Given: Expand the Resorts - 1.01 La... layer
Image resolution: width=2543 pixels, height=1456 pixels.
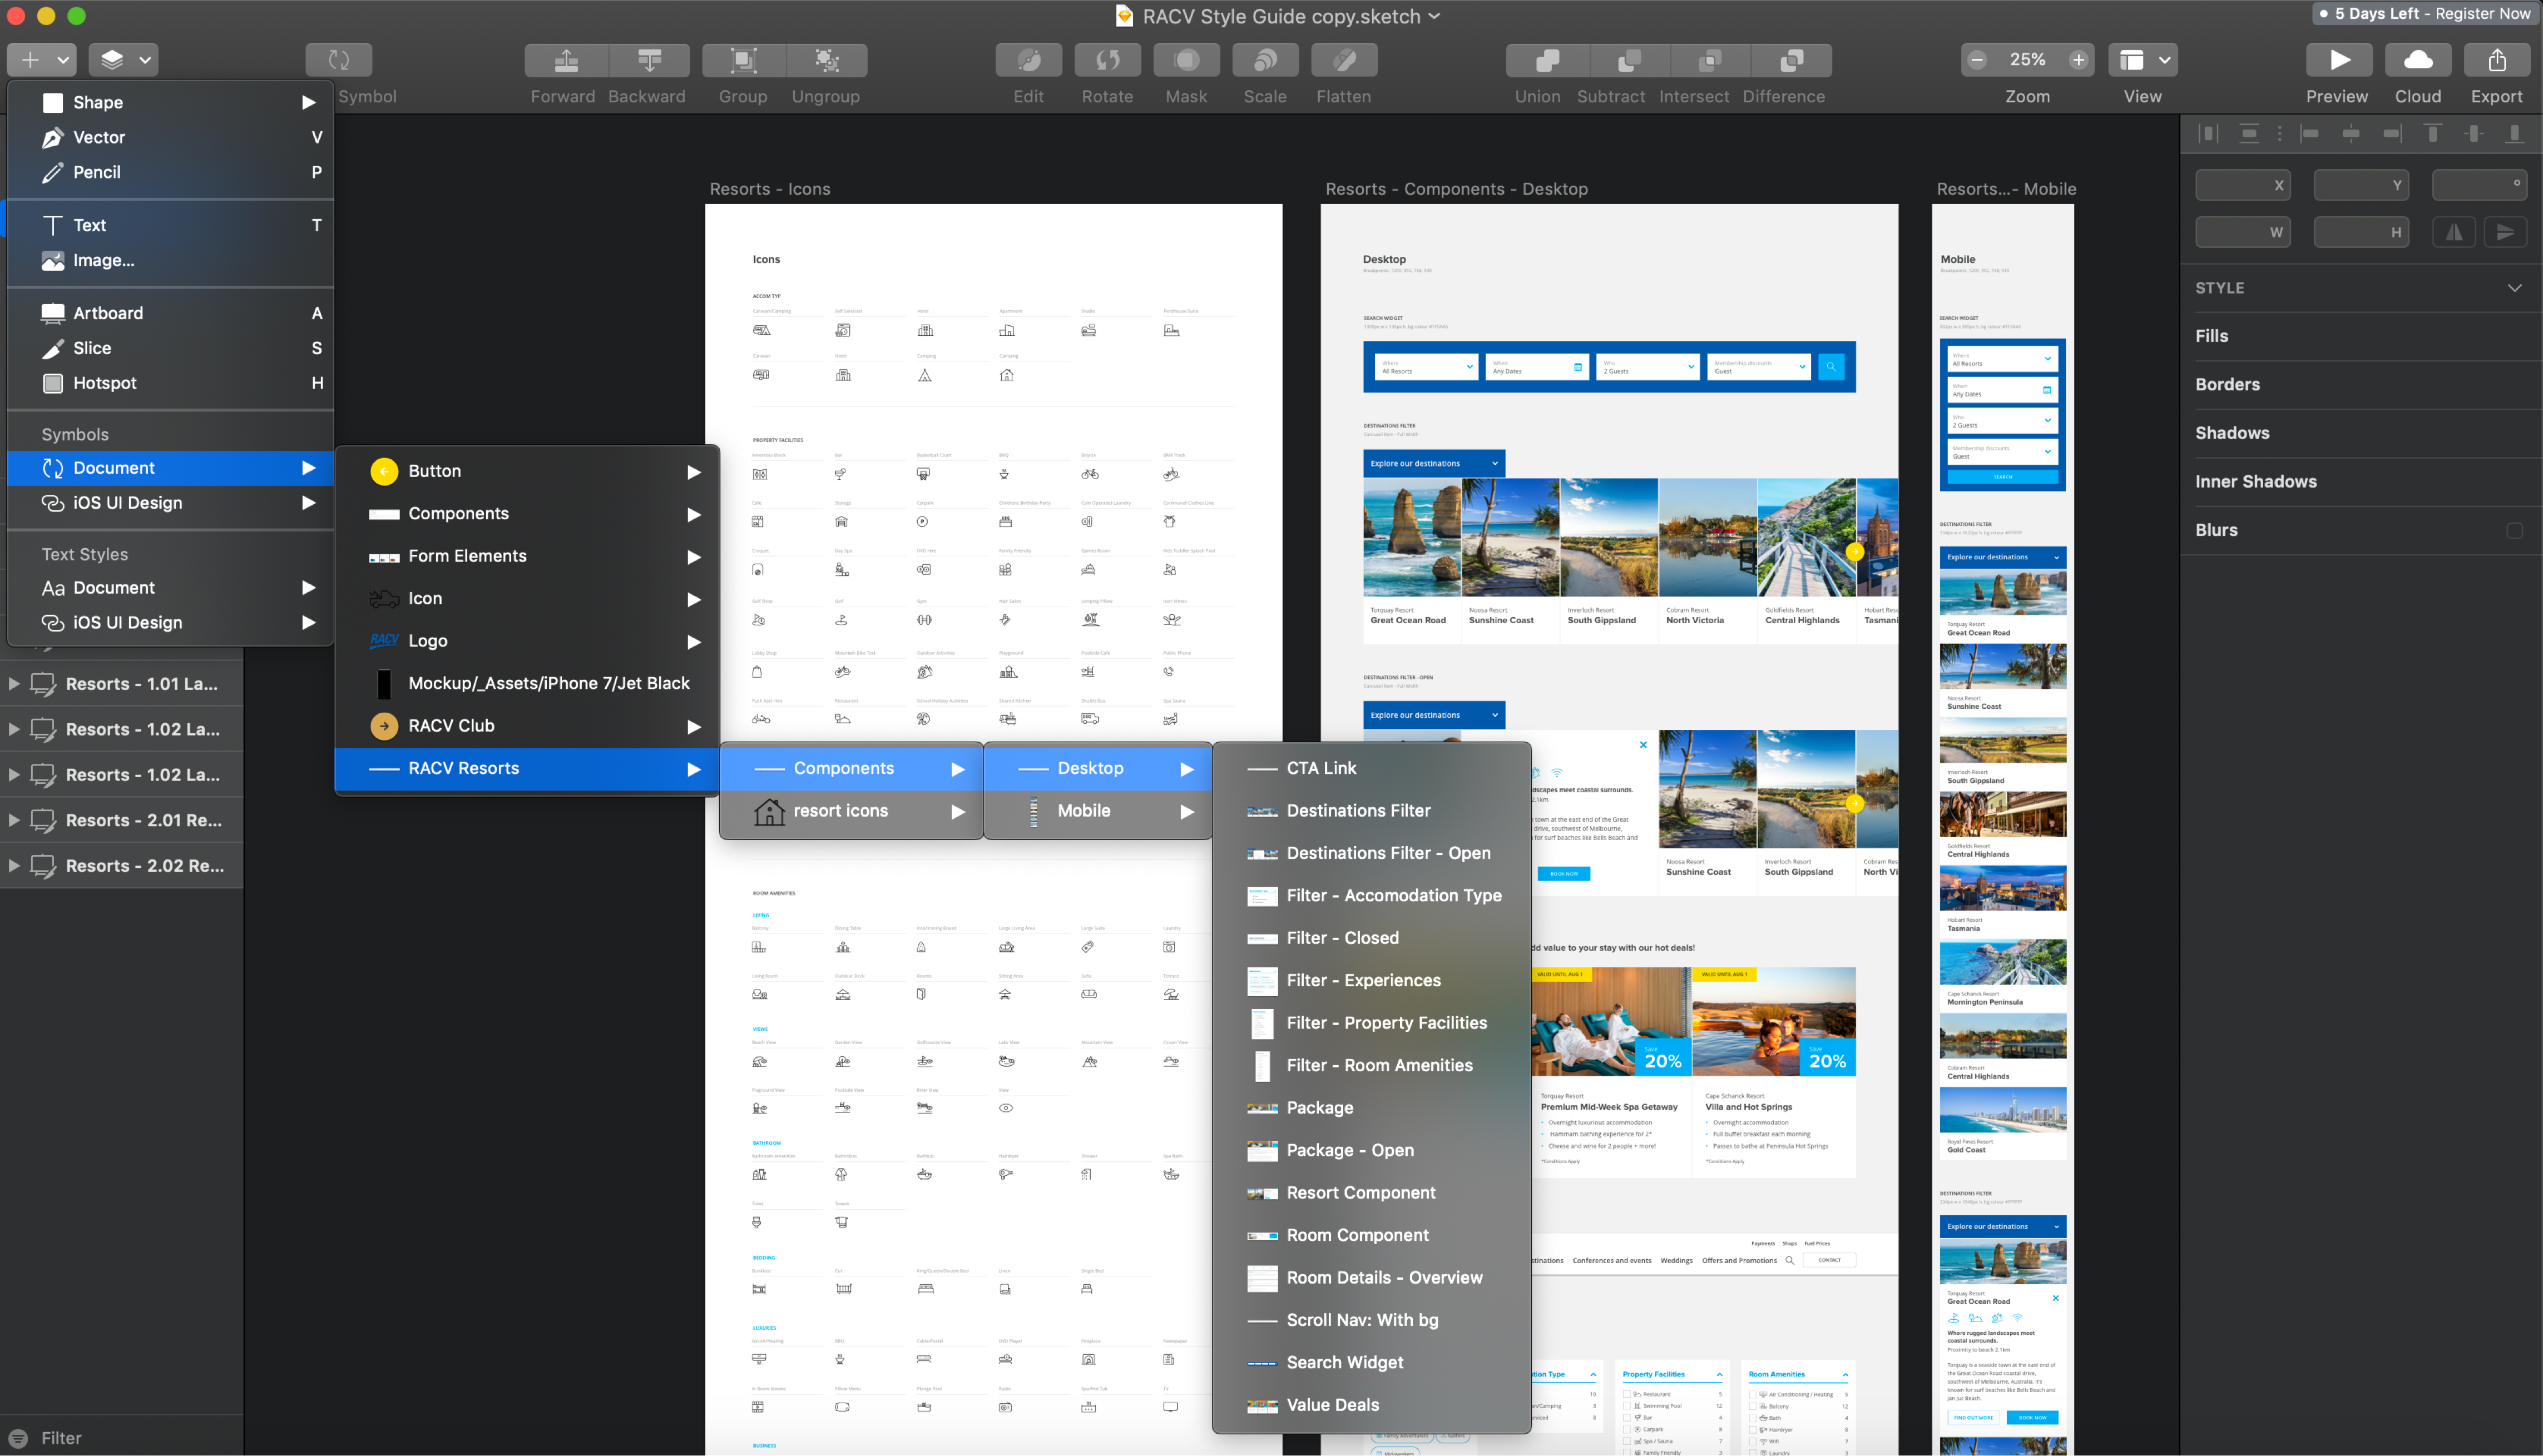Looking at the screenshot, I should pos(14,684).
